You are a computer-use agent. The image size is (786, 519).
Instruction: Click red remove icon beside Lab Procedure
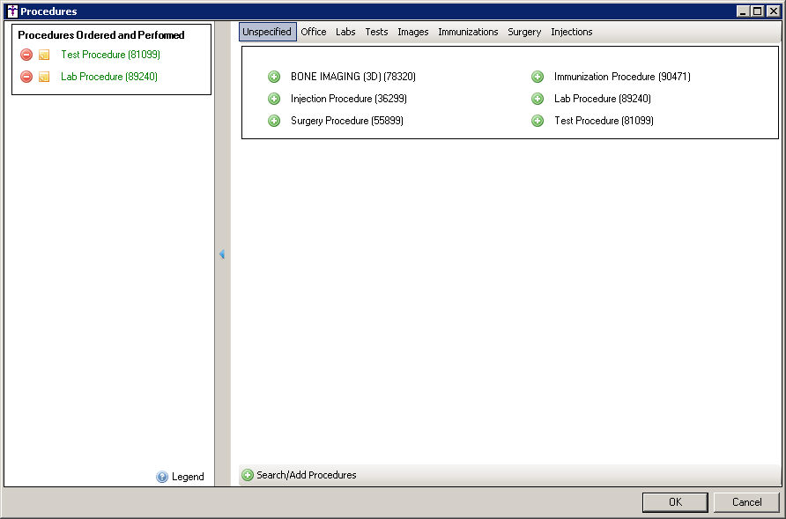pos(26,77)
